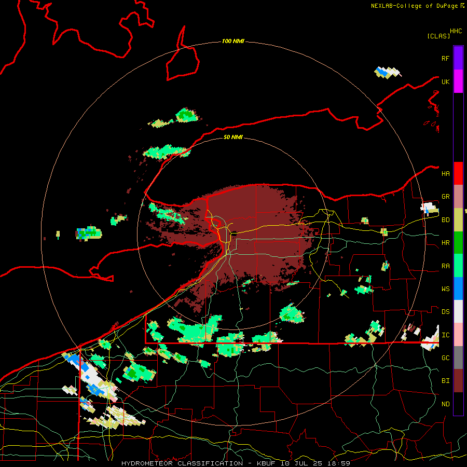The width and height of the screenshot is (467, 467).
Task: Click the UK magenta legend swatch
Action: pyautogui.click(x=458, y=81)
